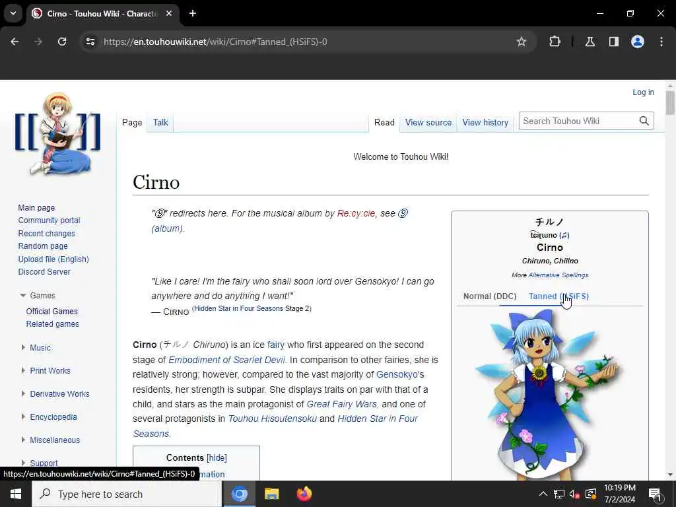Open Touhou Hisoutensoku link
The height and width of the screenshot is (507, 676).
273,419
